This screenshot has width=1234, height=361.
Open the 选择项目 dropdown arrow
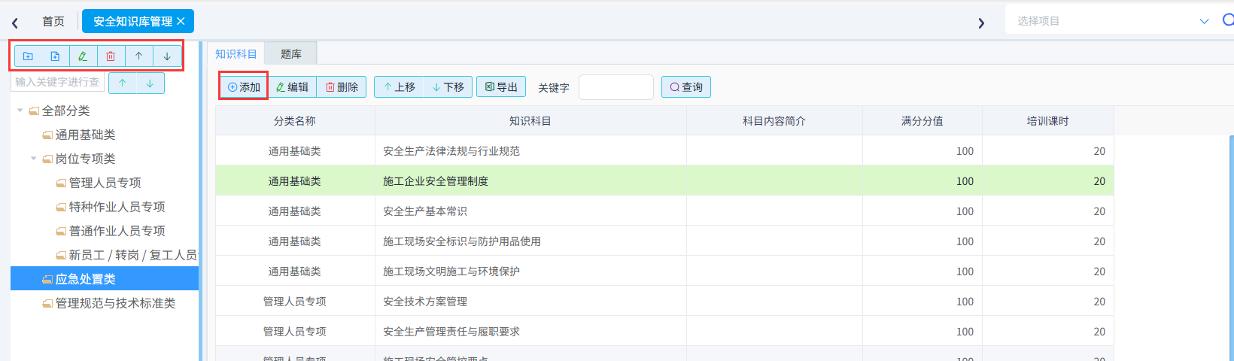point(1204,21)
